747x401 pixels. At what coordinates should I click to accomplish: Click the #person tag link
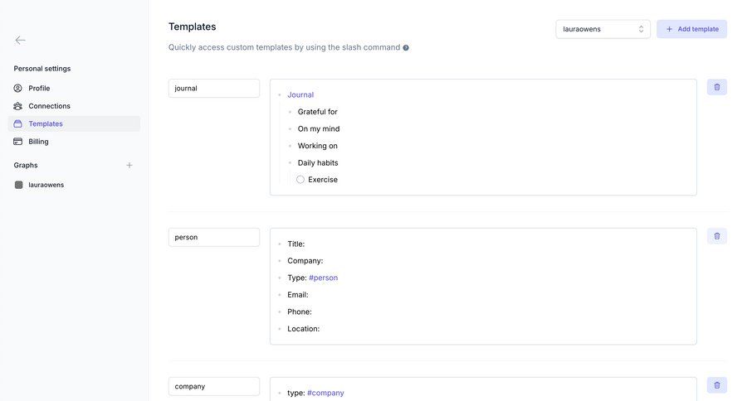click(x=323, y=278)
